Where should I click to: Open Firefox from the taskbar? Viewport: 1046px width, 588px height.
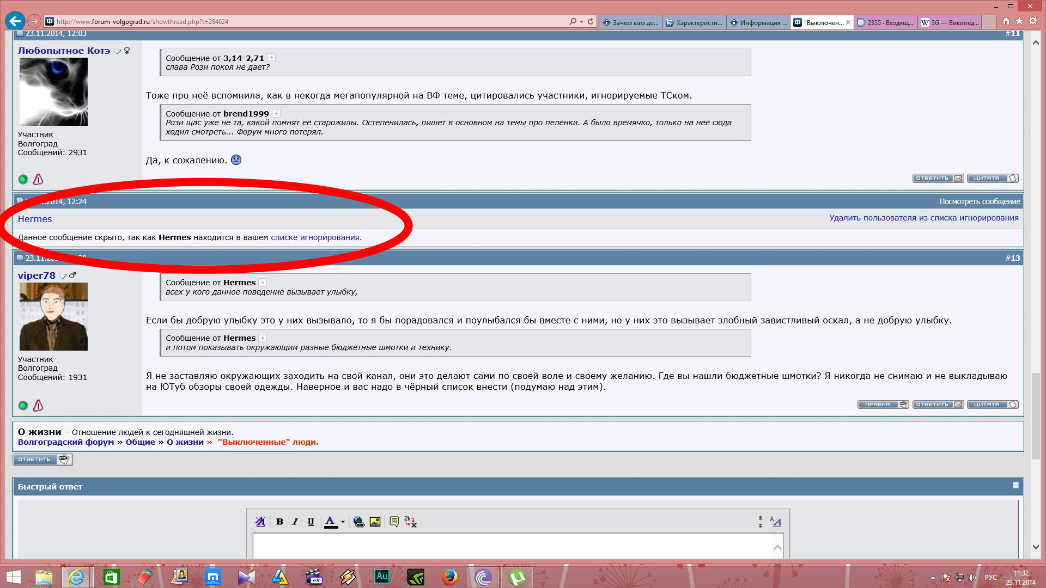(x=449, y=577)
